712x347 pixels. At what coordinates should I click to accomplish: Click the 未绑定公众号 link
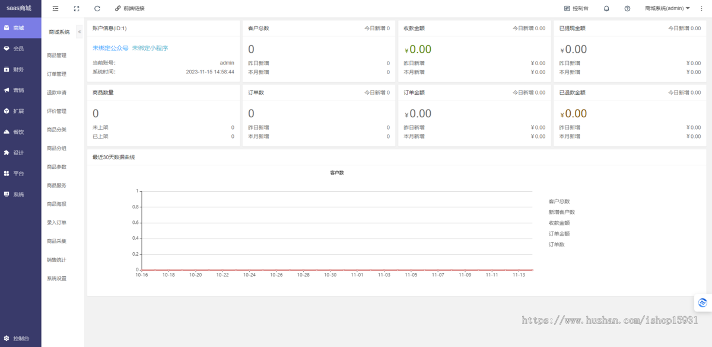coord(110,48)
